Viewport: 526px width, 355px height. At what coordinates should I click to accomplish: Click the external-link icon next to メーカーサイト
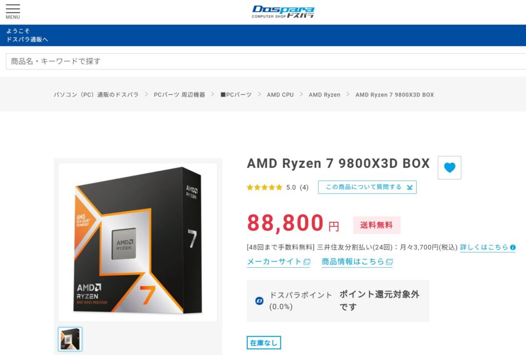pos(307,262)
